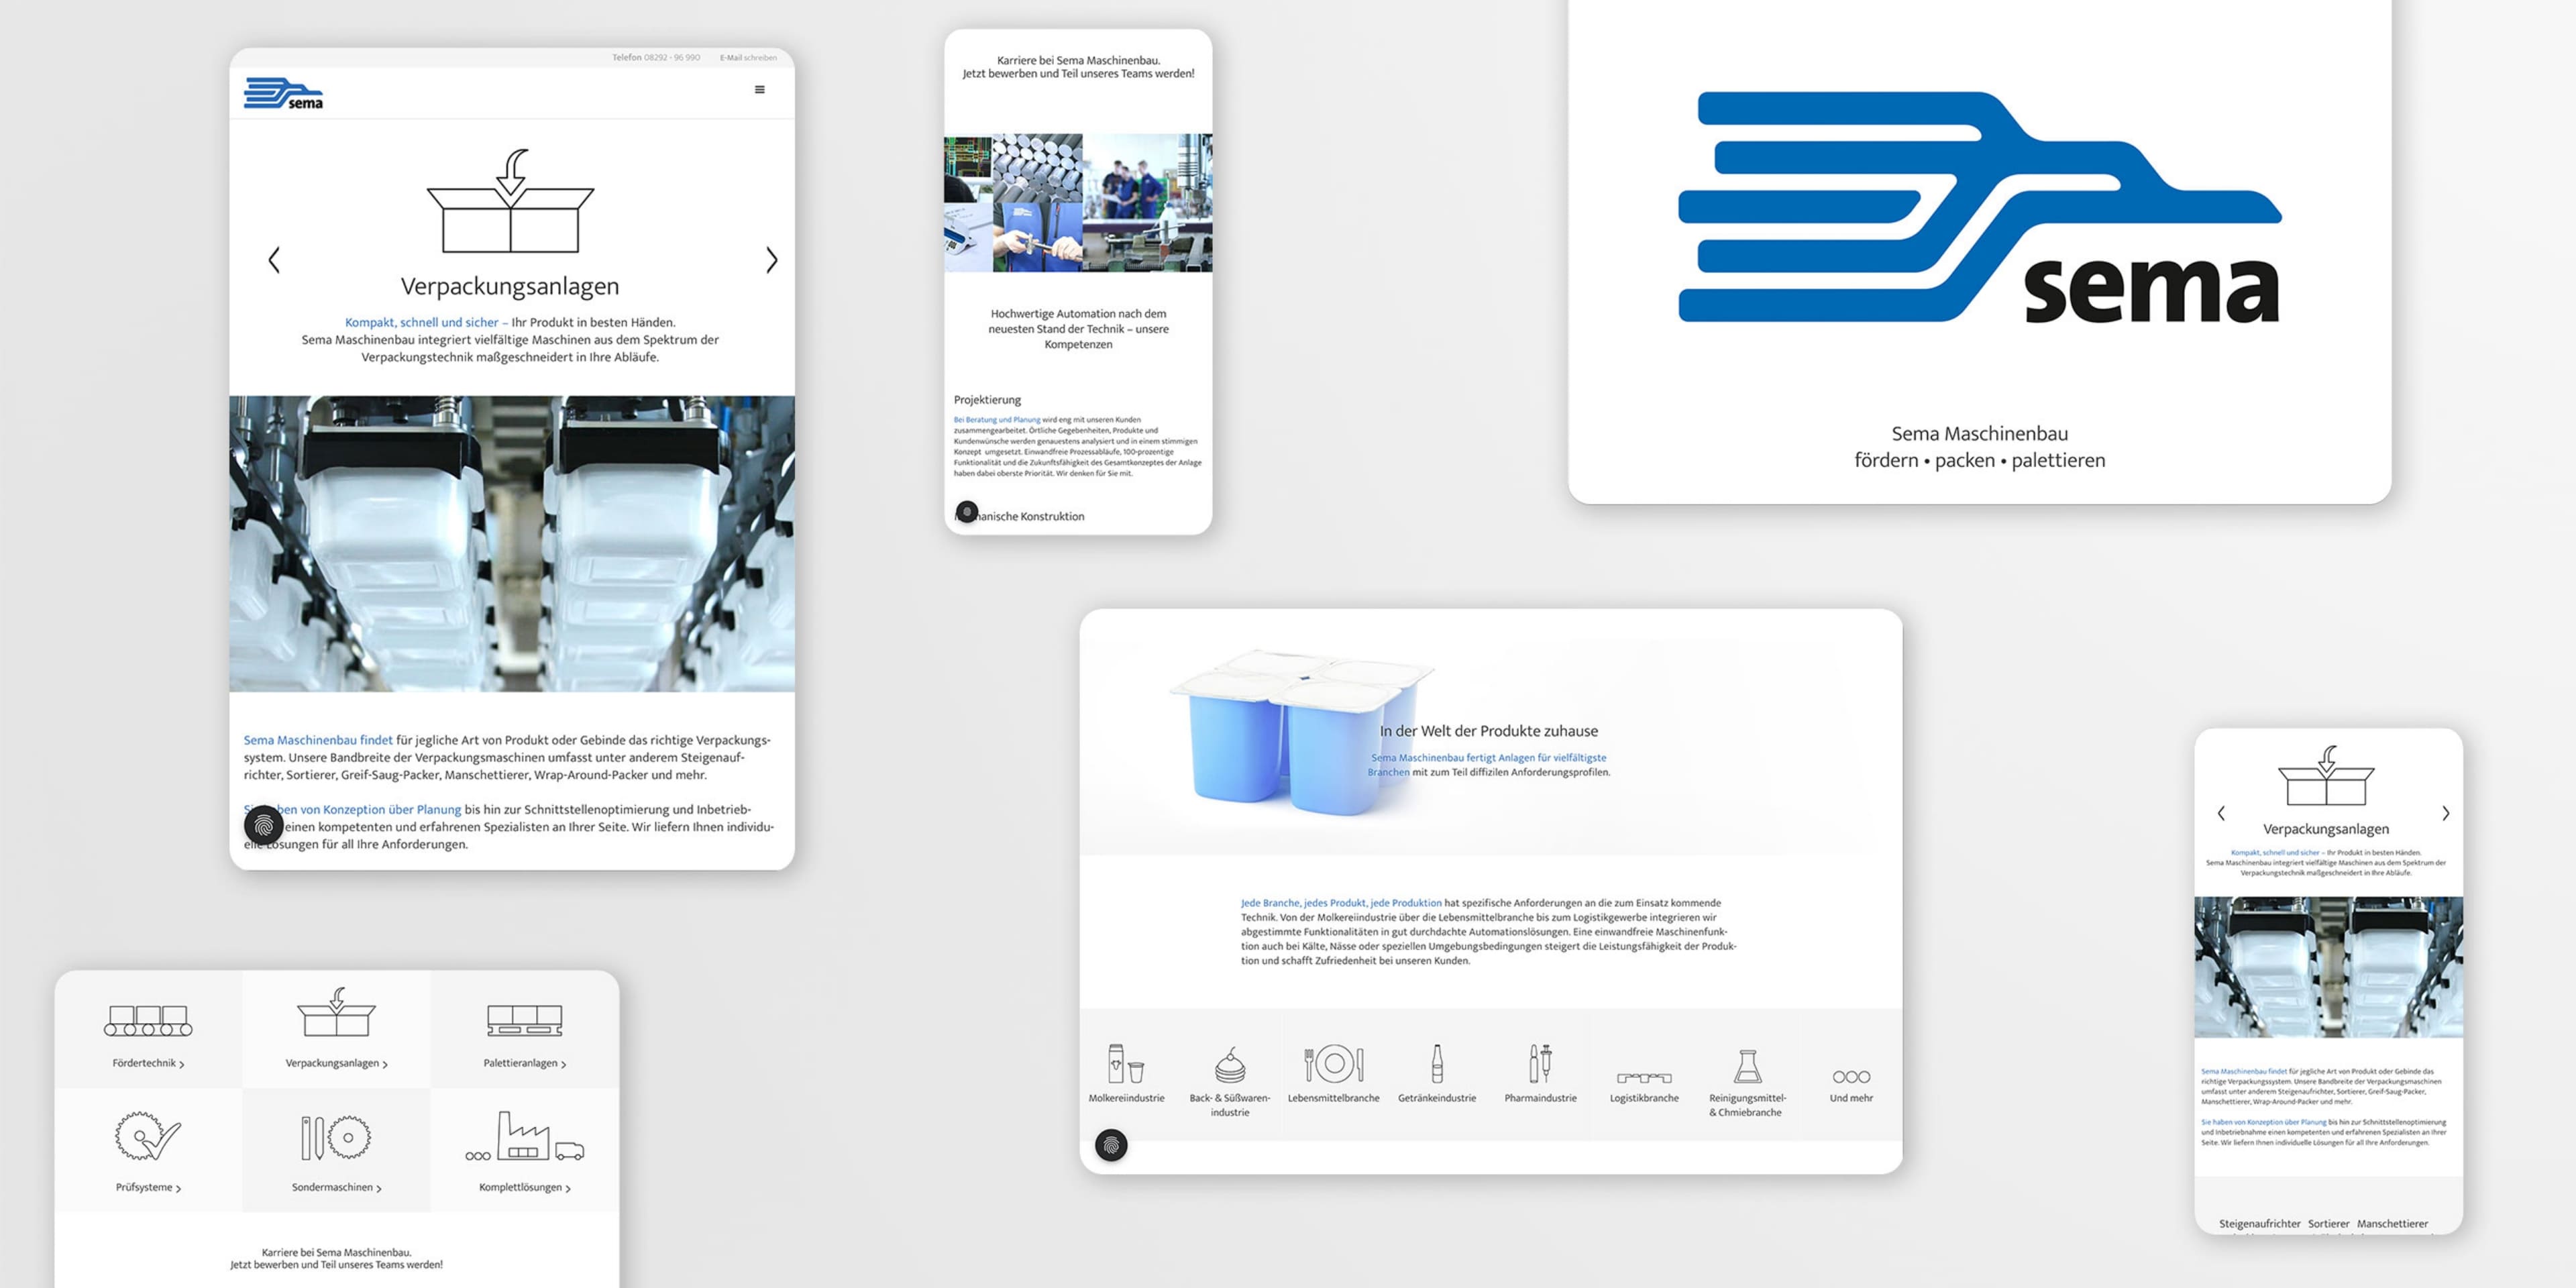
Task: Click 'Steigenaufrichter' label in small phone
Action: pyautogui.click(x=2259, y=1224)
